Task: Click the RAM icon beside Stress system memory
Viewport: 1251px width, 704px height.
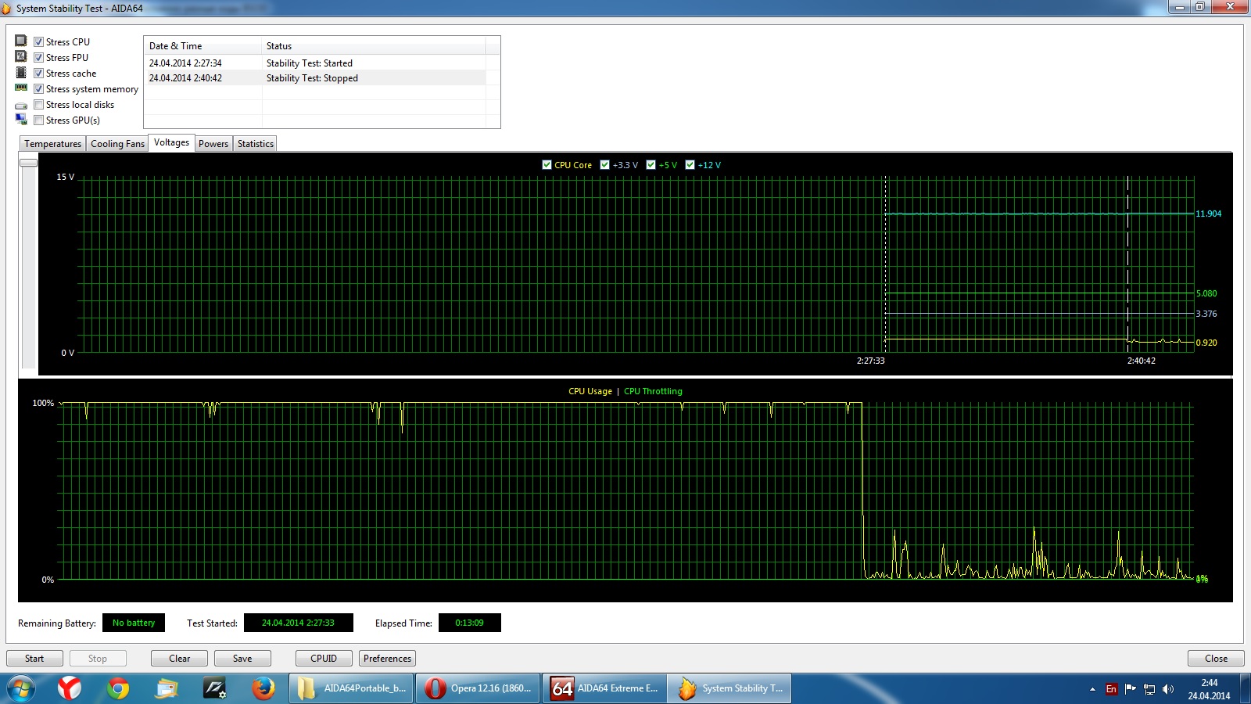Action: point(21,88)
